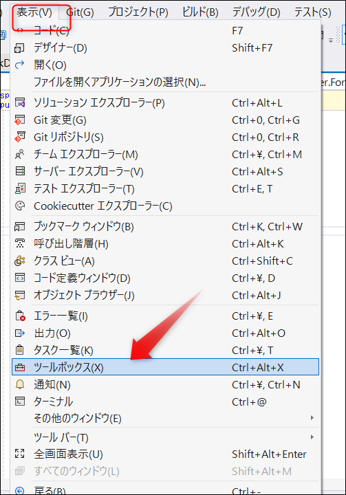Select the 開く(O) label
The height and width of the screenshot is (495, 346).
[50, 65]
